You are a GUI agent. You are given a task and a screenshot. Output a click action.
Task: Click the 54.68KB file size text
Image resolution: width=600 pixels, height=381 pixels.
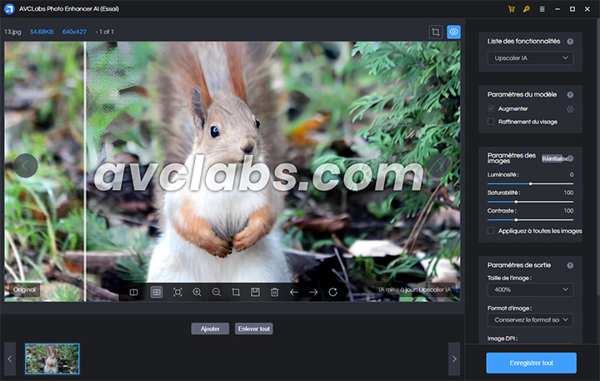[x=42, y=32]
